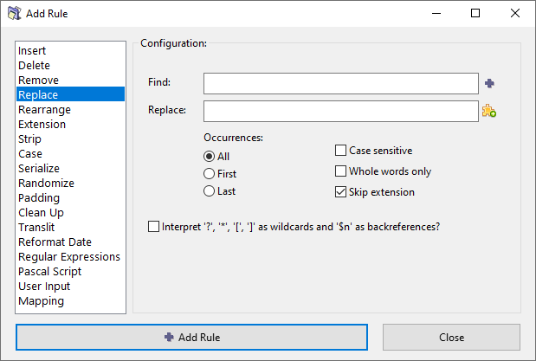Pick the Last occurrence radio button
Image resolution: width=536 pixels, height=361 pixels.
(x=209, y=191)
